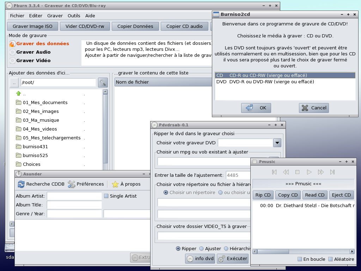
Task: Click the Pburn title bar disc icon
Action: [x=9, y=6]
